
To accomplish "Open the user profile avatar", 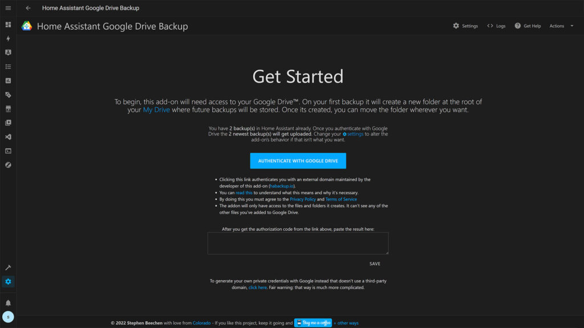I will (x=8, y=315).
